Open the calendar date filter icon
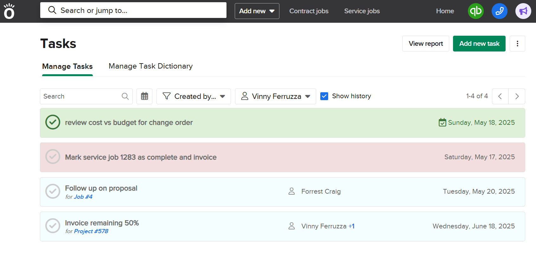Image resolution: width=536 pixels, height=254 pixels. (x=144, y=96)
